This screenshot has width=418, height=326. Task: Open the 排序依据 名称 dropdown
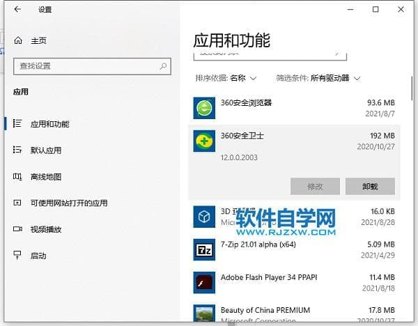226,78
